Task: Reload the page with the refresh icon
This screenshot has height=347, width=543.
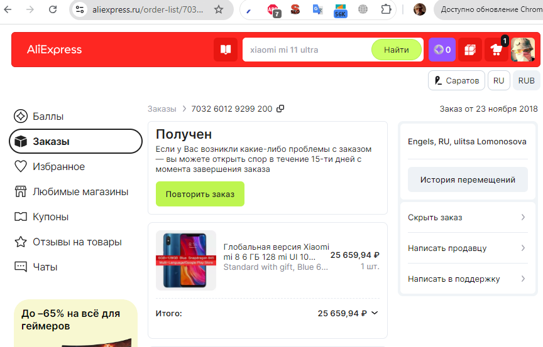Action: 53,9
